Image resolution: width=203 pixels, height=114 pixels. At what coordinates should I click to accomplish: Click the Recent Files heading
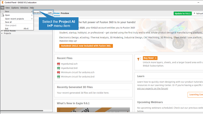[64, 58]
